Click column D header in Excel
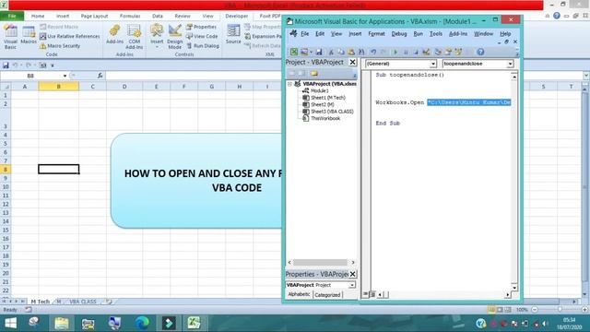This screenshot has width=590, height=332. (124, 87)
